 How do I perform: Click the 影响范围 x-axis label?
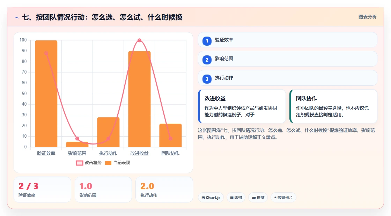click(x=77, y=154)
